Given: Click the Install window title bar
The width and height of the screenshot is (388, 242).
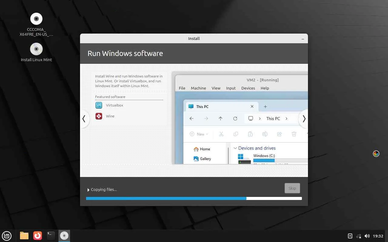Looking at the screenshot, I should coord(194,38).
